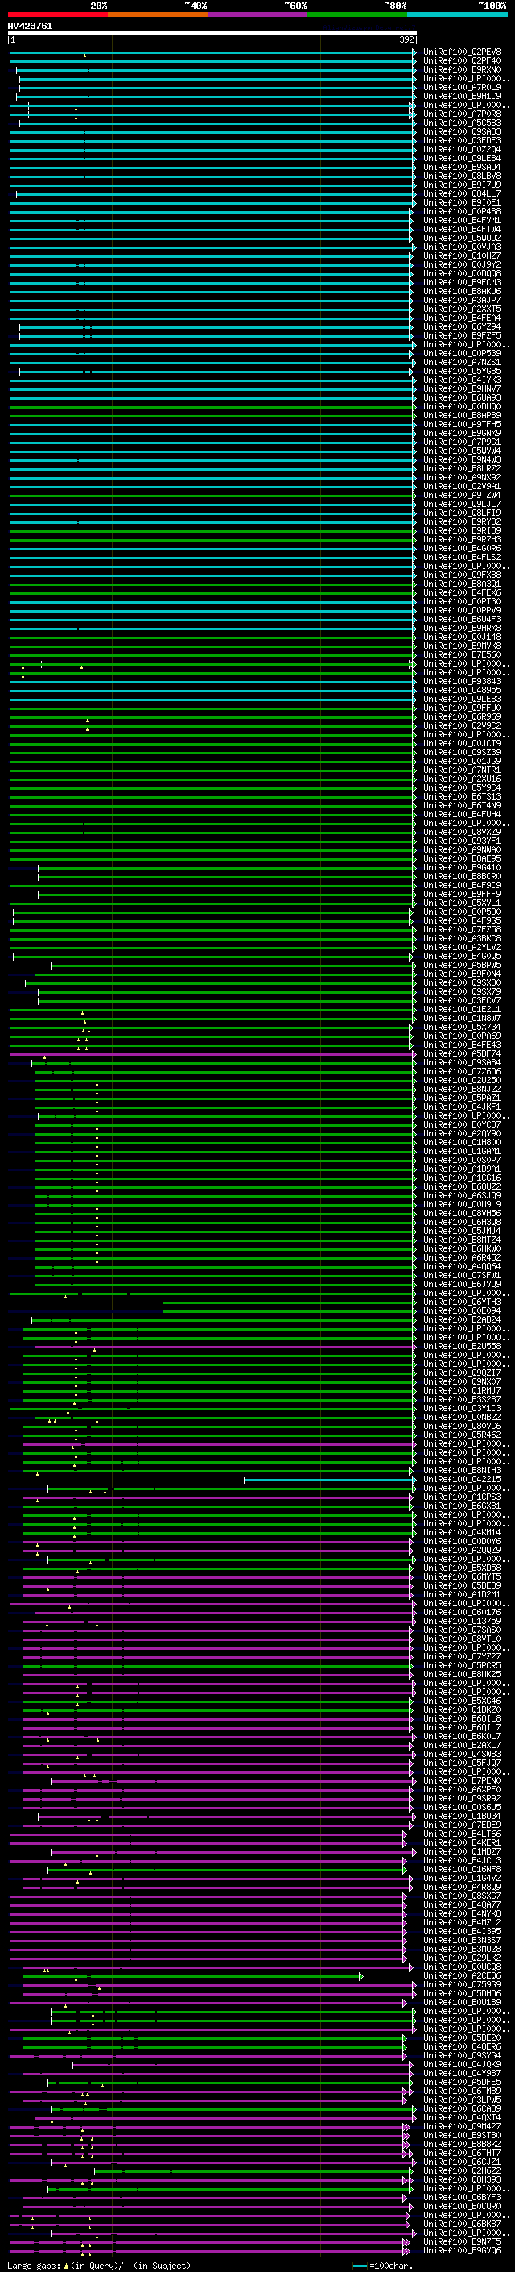Select the UniRef100_Q8SXG7 hit
The image size is (515, 2272).
pyautogui.click(x=462, y=1896)
